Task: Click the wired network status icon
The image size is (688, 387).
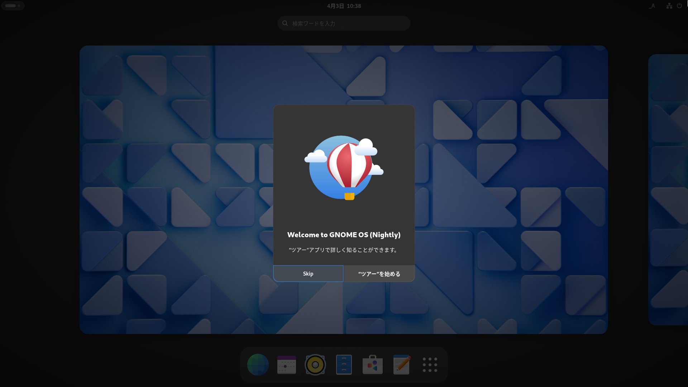Action: tap(669, 6)
